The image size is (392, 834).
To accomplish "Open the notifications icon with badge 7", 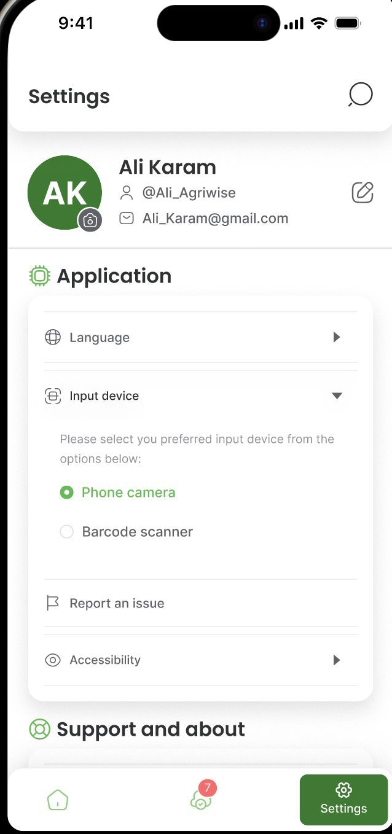I will (201, 799).
